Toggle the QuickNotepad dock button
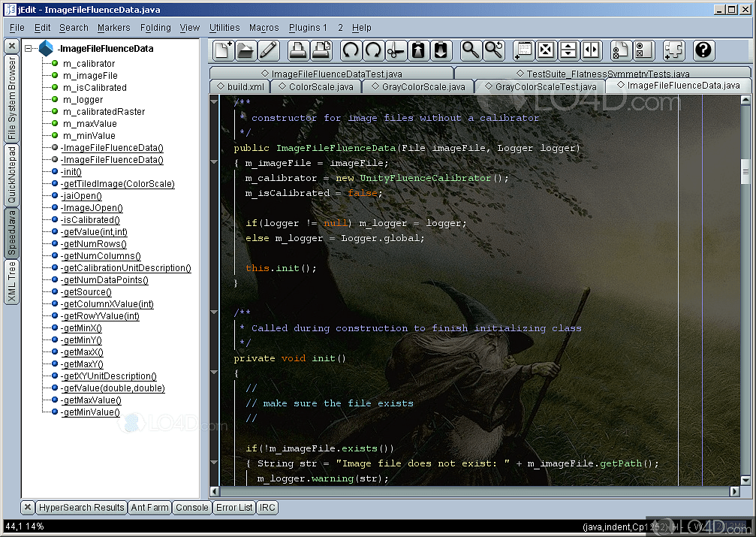The width and height of the screenshot is (756, 537). [x=12, y=175]
